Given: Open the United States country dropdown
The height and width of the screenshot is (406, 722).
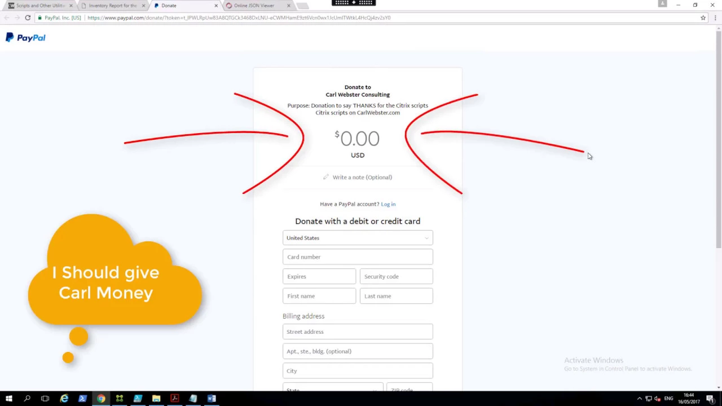Looking at the screenshot, I should pos(358,238).
